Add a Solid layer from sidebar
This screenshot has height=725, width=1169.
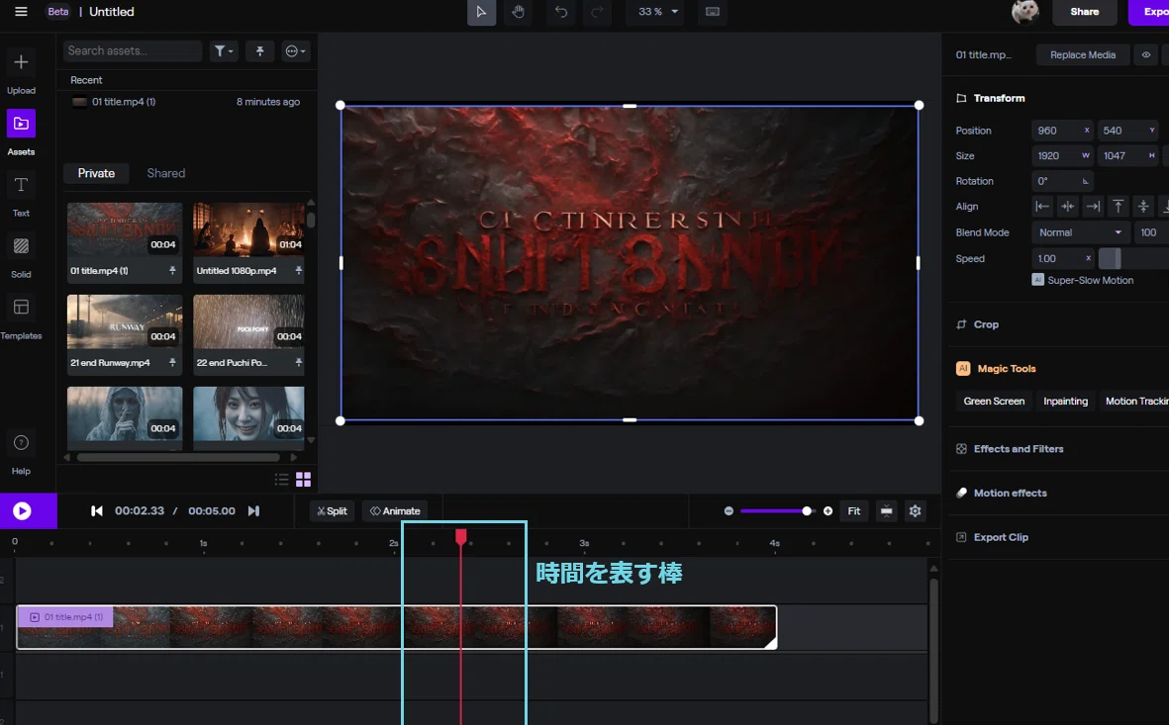click(x=21, y=256)
